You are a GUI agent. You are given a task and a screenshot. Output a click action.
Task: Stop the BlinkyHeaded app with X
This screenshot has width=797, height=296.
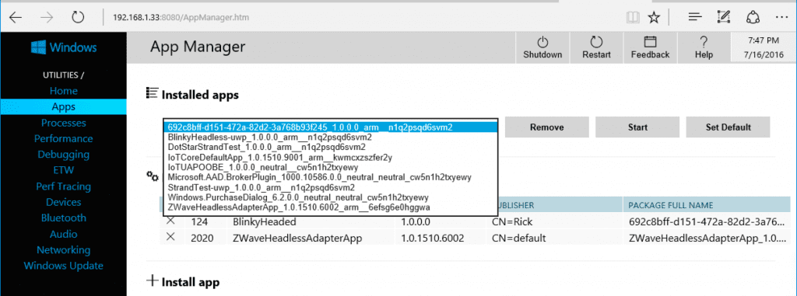click(170, 221)
